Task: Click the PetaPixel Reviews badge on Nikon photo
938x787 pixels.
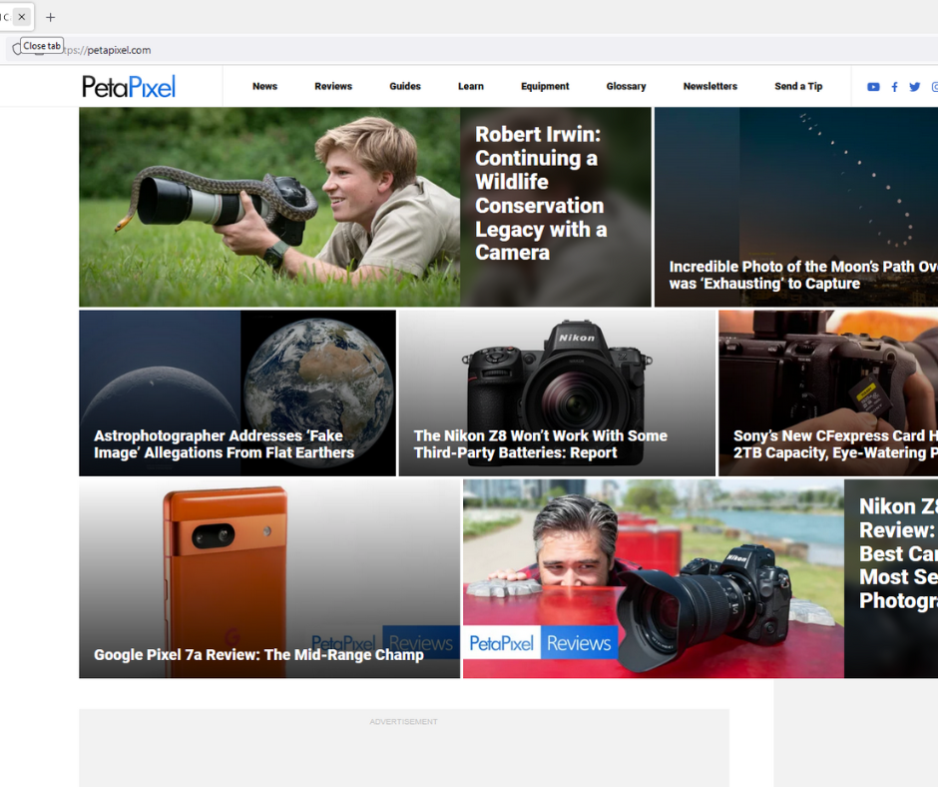Action: [541, 642]
